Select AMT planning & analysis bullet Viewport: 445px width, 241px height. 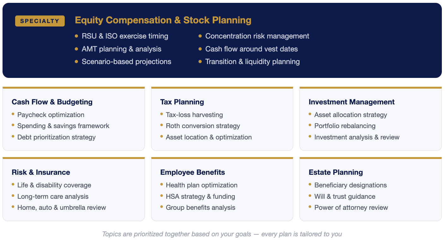click(x=122, y=49)
